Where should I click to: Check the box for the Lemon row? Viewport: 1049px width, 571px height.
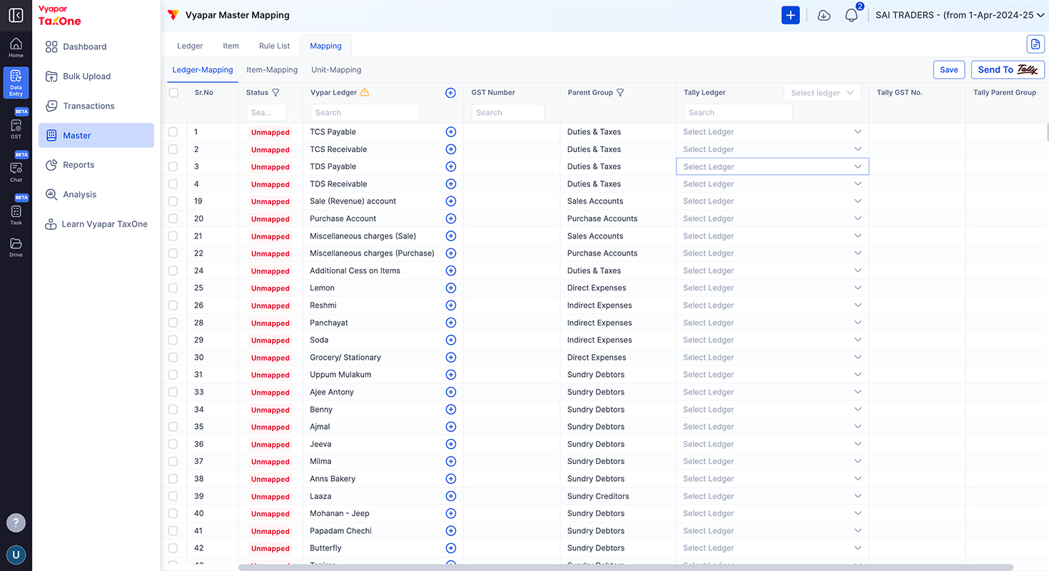point(173,288)
